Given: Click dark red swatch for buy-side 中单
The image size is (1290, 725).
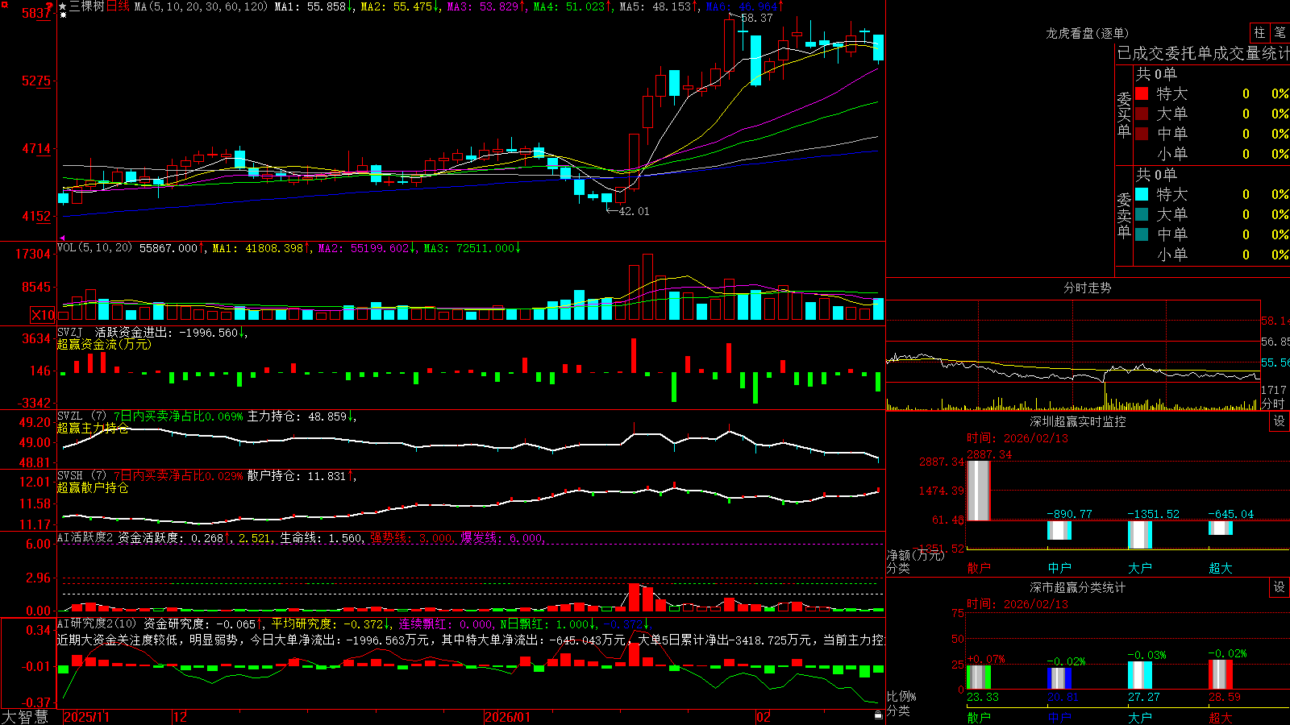Looking at the screenshot, I should [1142, 134].
